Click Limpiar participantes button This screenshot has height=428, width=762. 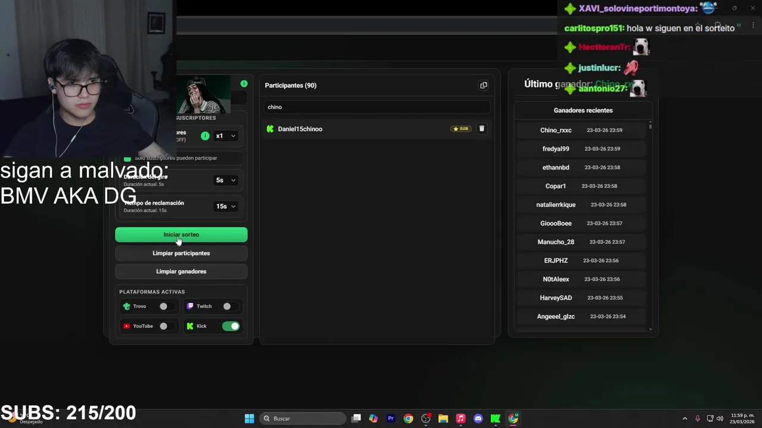click(181, 253)
